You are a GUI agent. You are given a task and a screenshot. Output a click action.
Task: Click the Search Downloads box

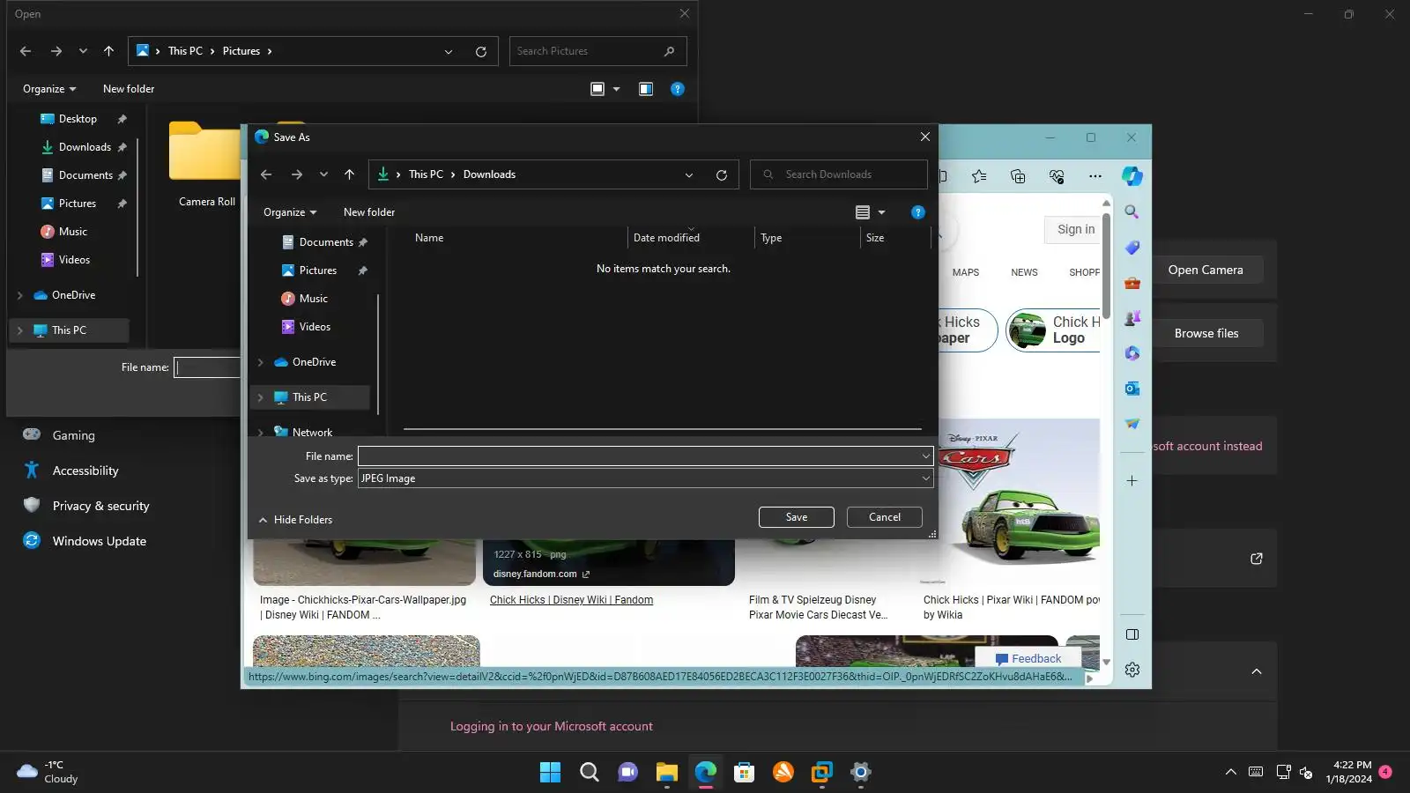pos(839,174)
